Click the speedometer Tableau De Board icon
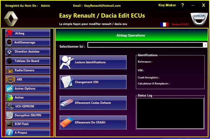 [x=9, y=61]
